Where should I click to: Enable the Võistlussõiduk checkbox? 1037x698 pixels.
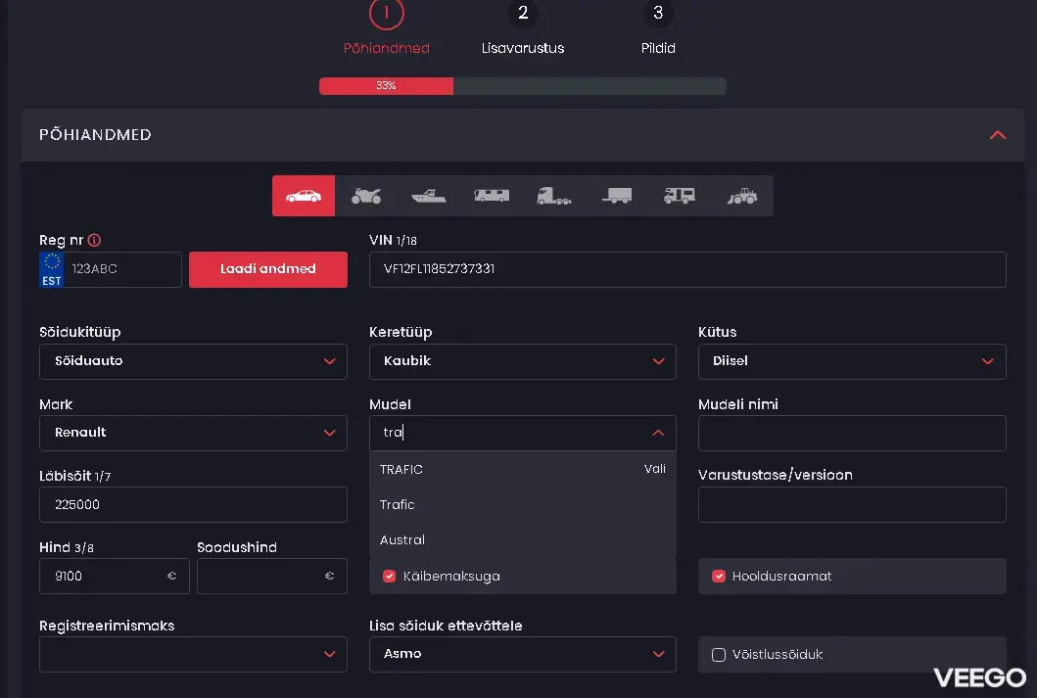click(x=719, y=655)
